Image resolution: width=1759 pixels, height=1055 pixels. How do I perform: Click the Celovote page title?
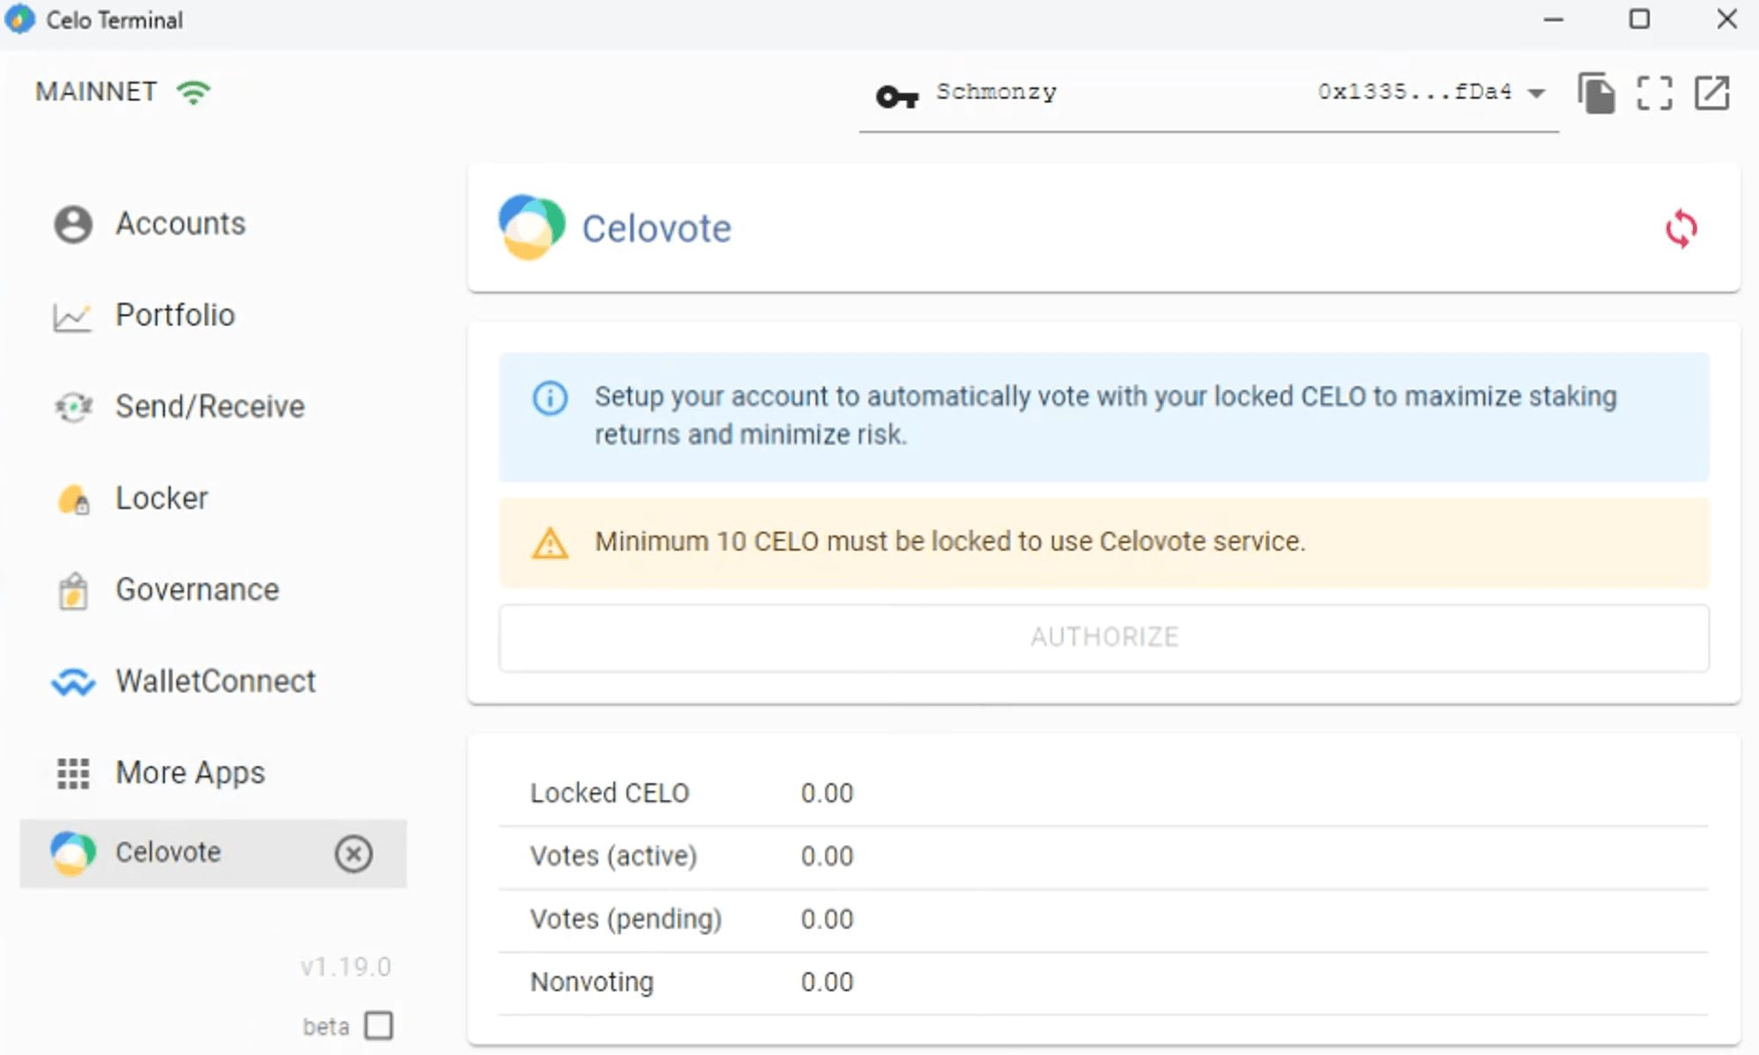tap(657, 229)
